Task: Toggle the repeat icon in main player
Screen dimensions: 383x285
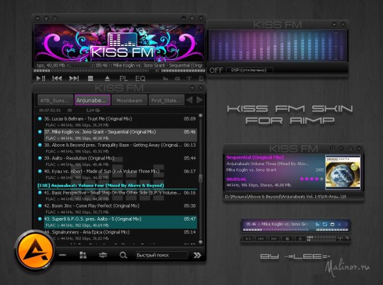Action: click(x=177, y=78)
